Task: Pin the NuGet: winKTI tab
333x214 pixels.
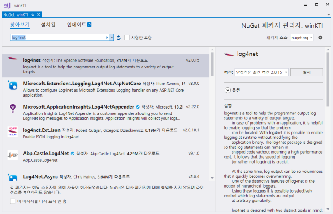Action: [32, 15]
